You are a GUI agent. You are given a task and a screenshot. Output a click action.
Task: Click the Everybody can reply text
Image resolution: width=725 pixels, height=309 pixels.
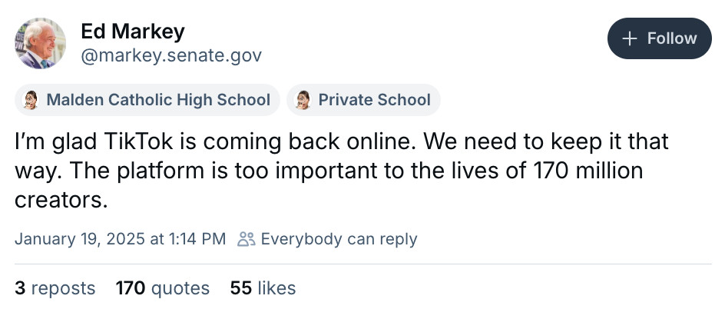(339, 239)
